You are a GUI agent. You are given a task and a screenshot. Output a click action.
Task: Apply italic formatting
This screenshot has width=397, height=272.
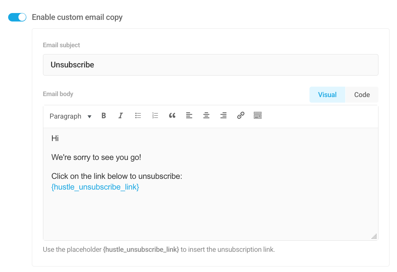(x=121, y=115)
